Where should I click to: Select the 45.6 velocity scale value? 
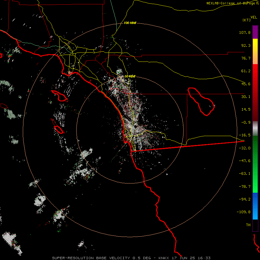246,84
